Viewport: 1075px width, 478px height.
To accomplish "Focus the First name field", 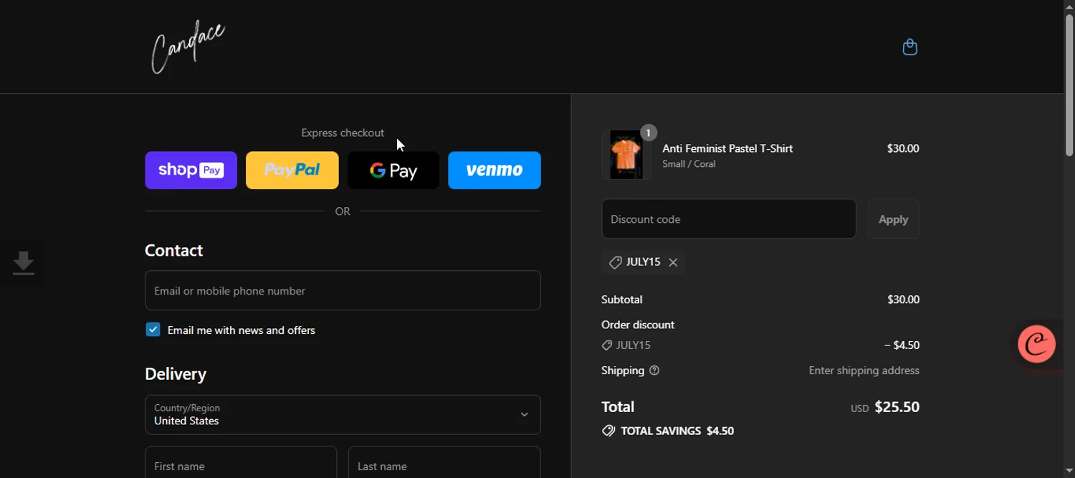I will coord(241,462).
